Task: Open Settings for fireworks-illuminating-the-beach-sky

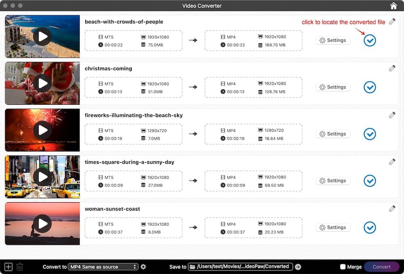Action: pos(333,134)
